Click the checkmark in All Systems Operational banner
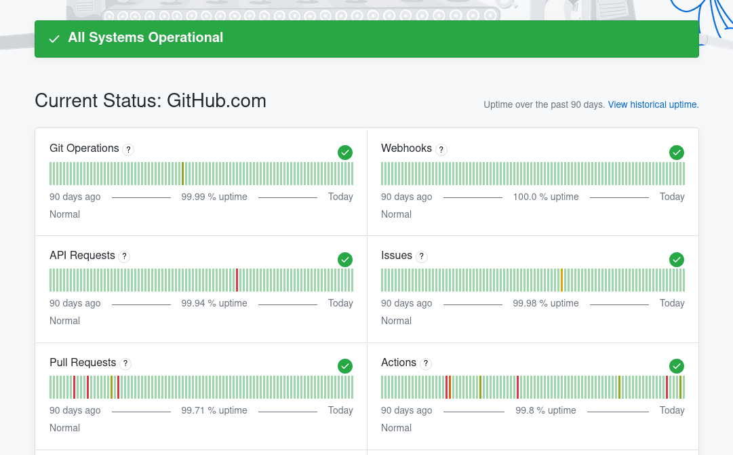Screen dimensions: 733x455 pos(54,39)
